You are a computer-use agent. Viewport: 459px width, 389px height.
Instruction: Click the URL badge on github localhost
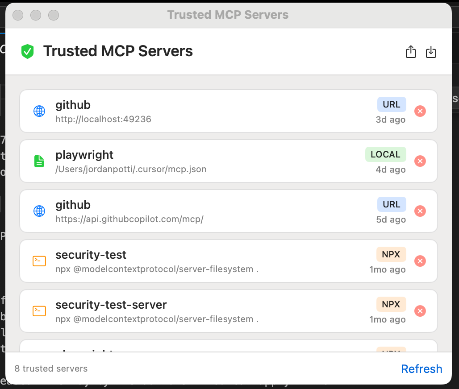[392, 104]
